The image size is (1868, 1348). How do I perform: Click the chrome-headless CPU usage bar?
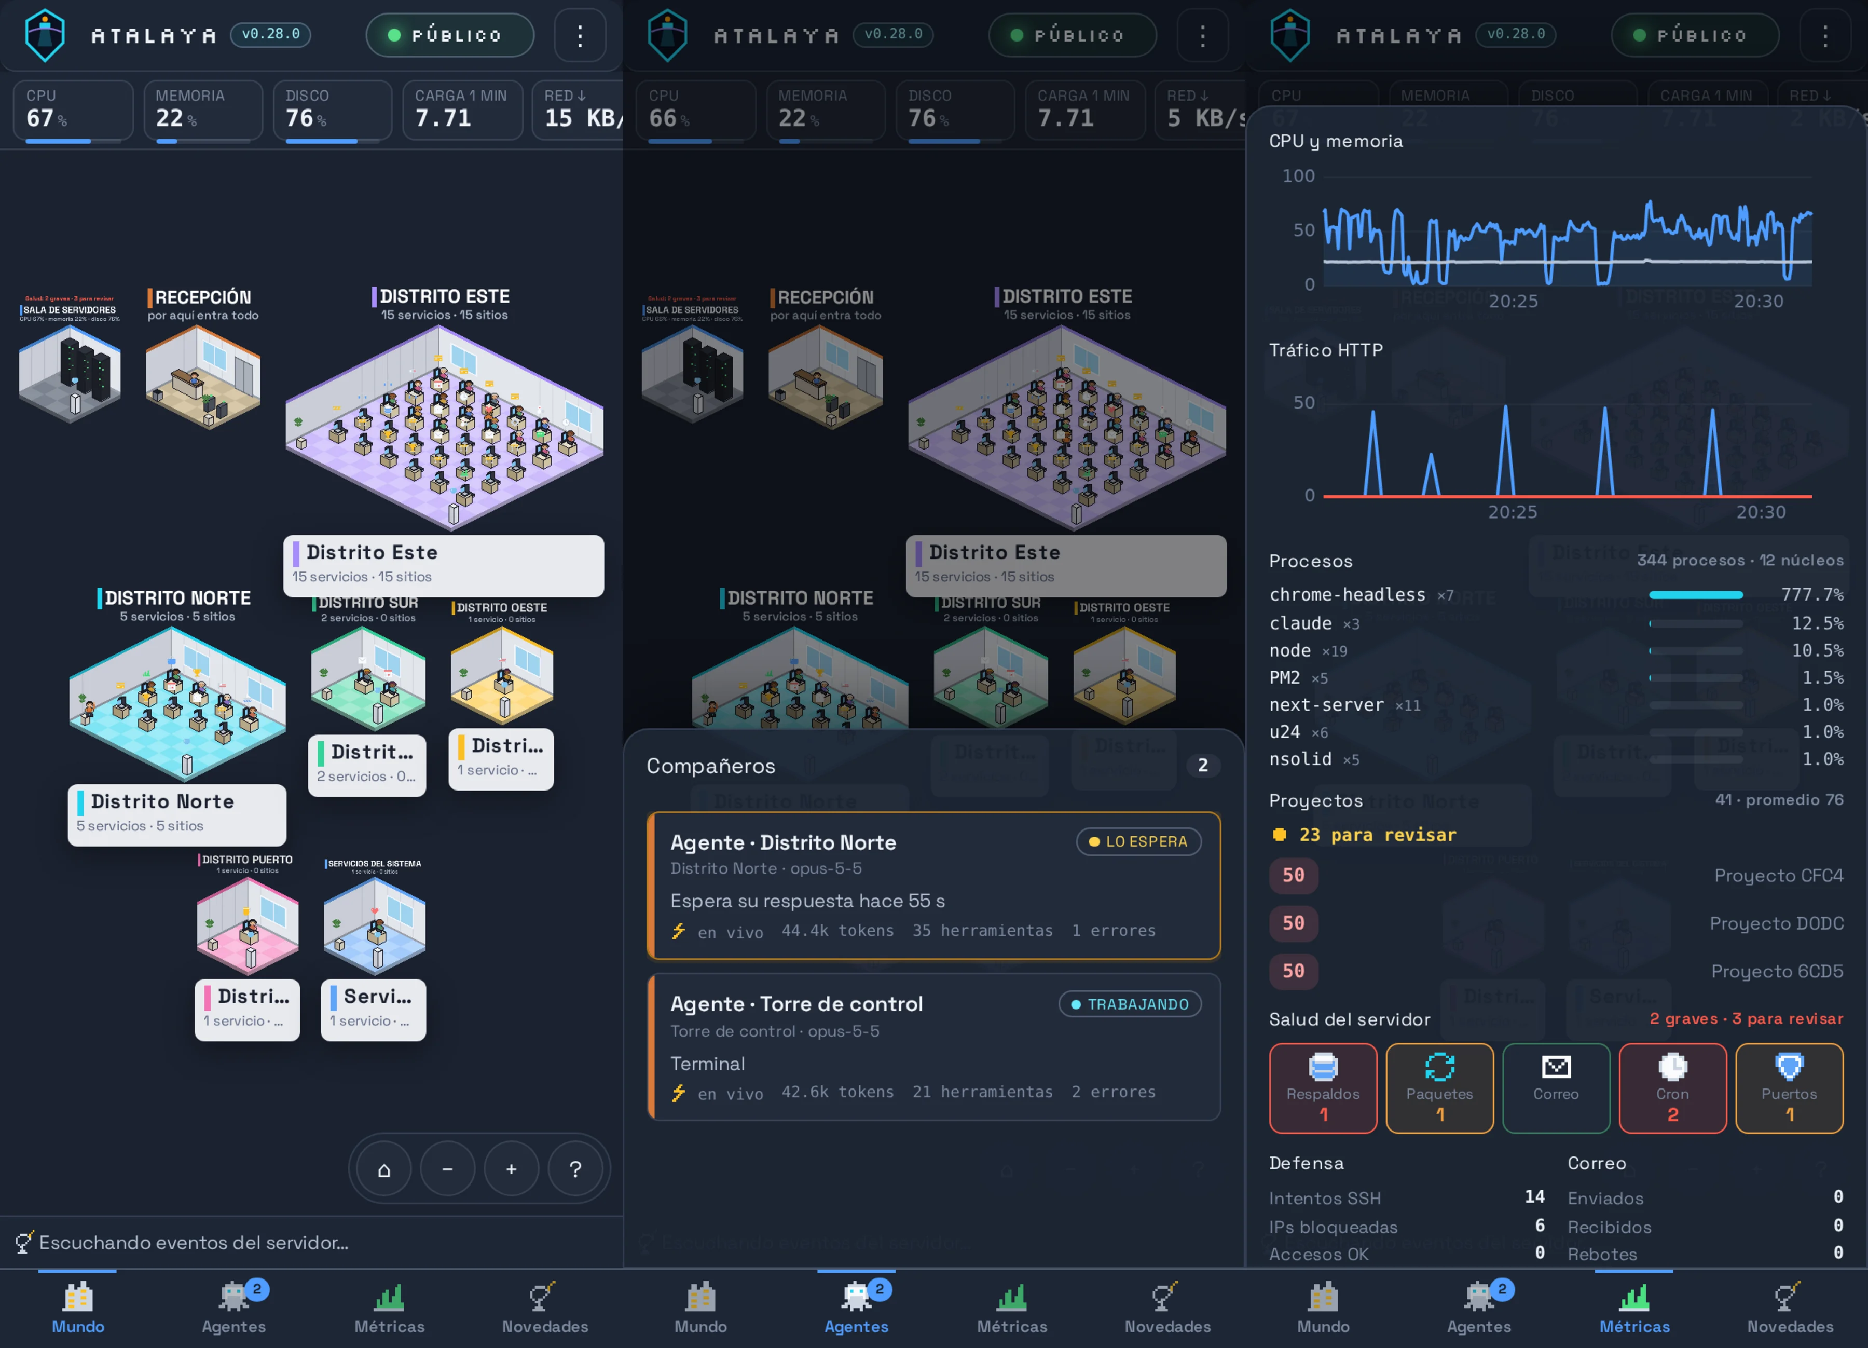tap(1696, 594)
